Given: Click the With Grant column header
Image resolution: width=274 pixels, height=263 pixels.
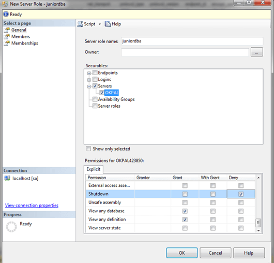Looking at the screenshot, I should point(213,178).
